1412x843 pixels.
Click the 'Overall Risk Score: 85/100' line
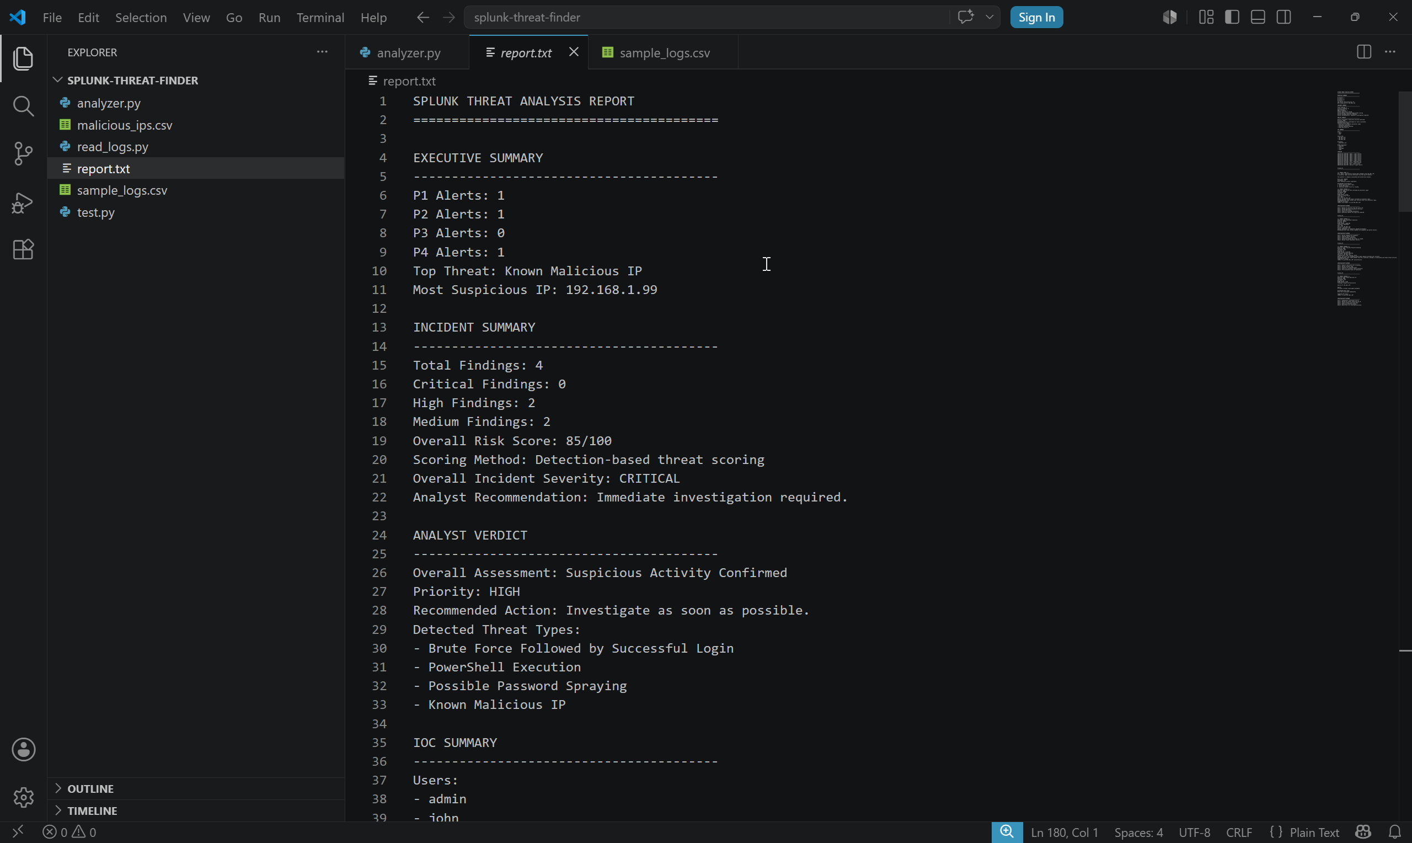pyautogui.click(x=512, y=441)
